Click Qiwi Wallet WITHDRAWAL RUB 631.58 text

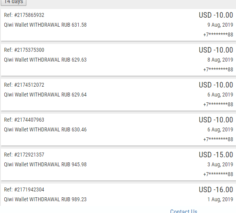pos(45,25)
